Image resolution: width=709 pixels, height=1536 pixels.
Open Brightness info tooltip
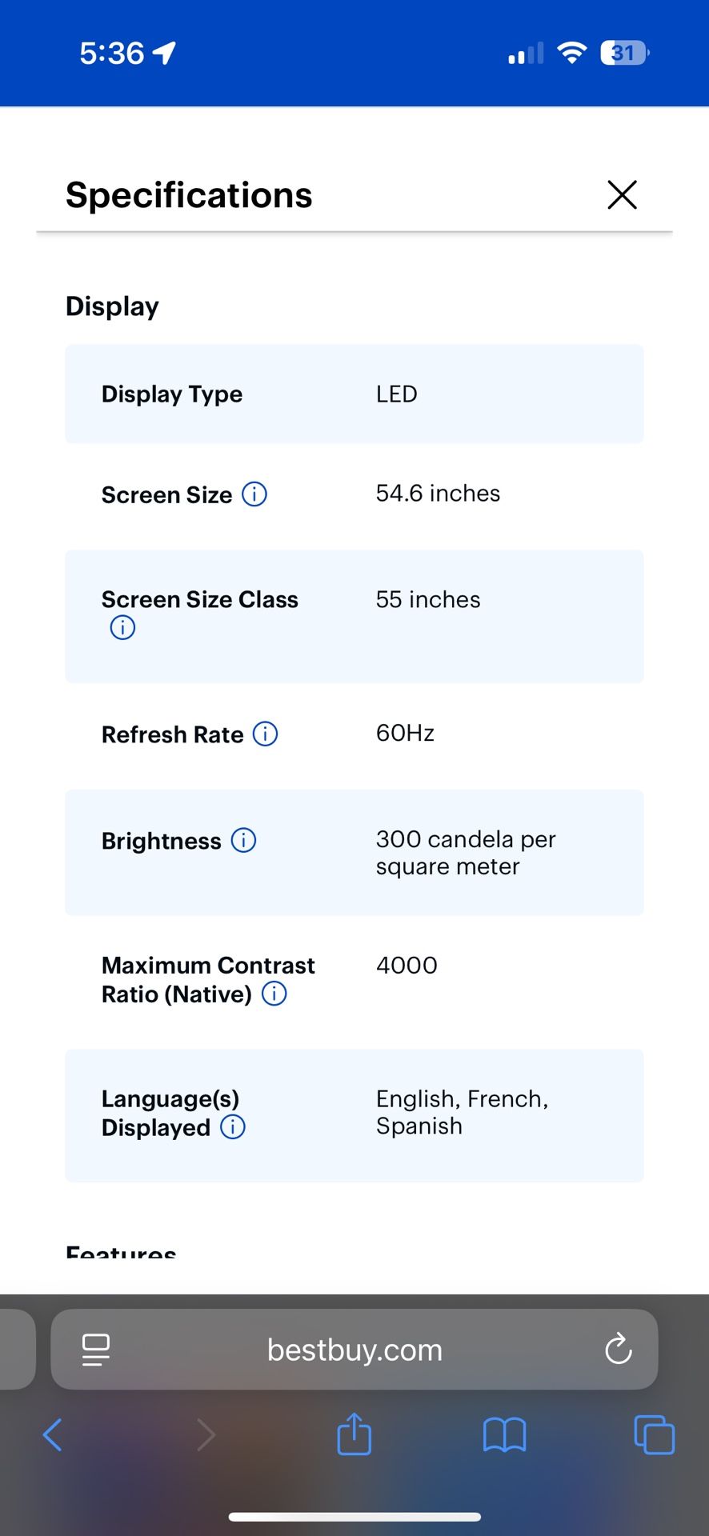pos(242,840)
